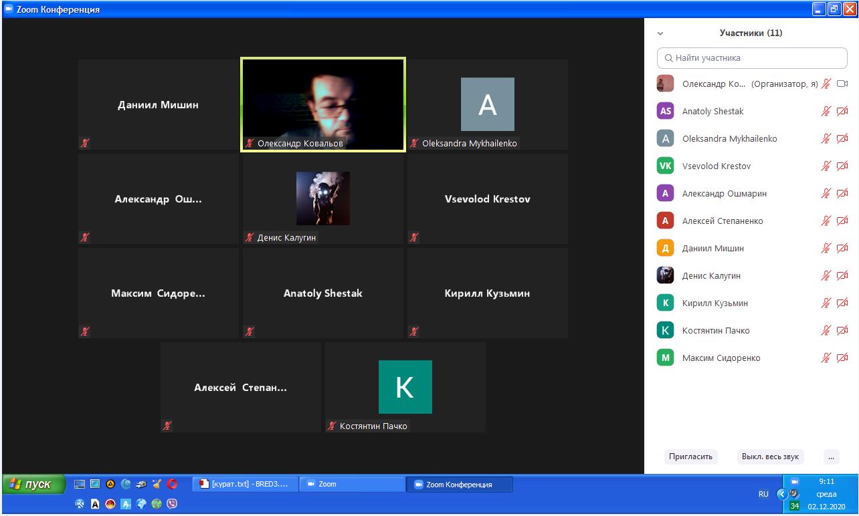Viewport: 859px width, 516px height.
Task: Click the Пригласить button
Action: [691, 457]
